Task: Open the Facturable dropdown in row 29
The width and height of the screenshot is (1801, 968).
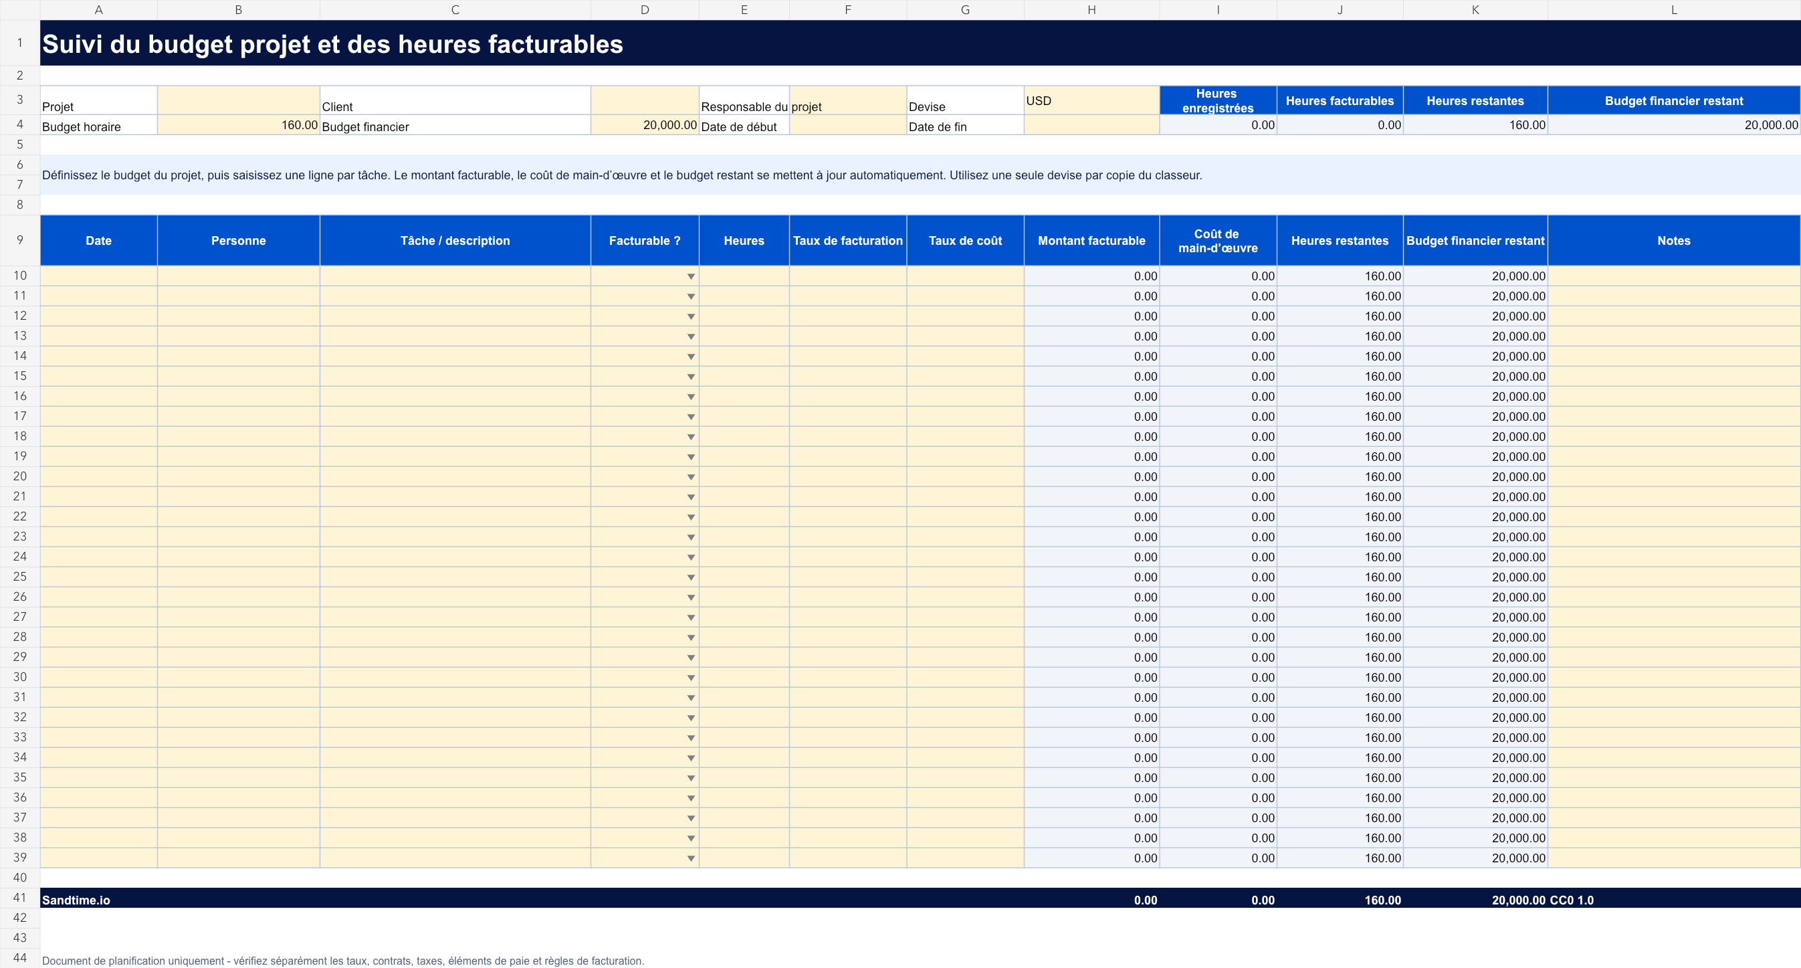Action: [690, 658]
